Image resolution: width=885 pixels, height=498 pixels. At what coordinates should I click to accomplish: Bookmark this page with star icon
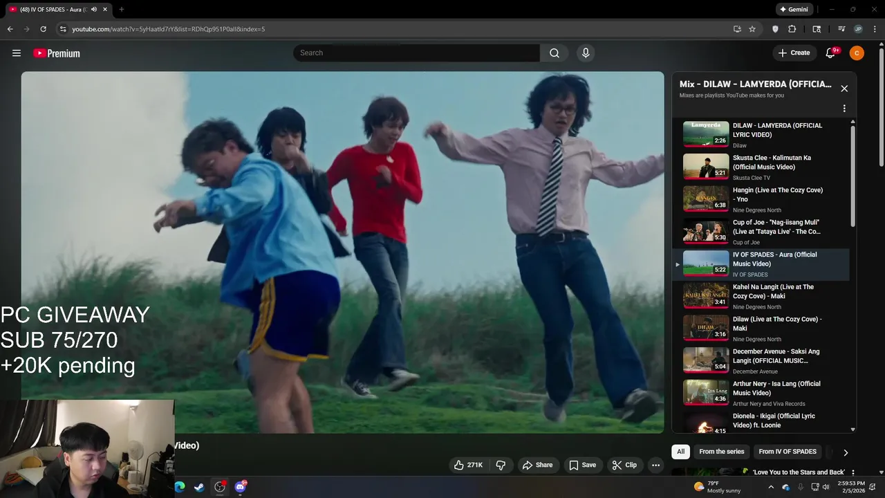(x=752, y=29)
